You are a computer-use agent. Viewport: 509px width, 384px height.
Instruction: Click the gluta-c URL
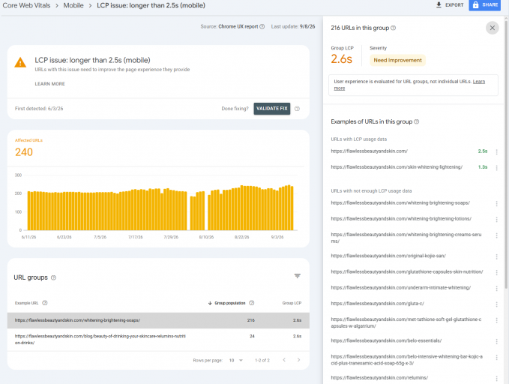point(377,304)
